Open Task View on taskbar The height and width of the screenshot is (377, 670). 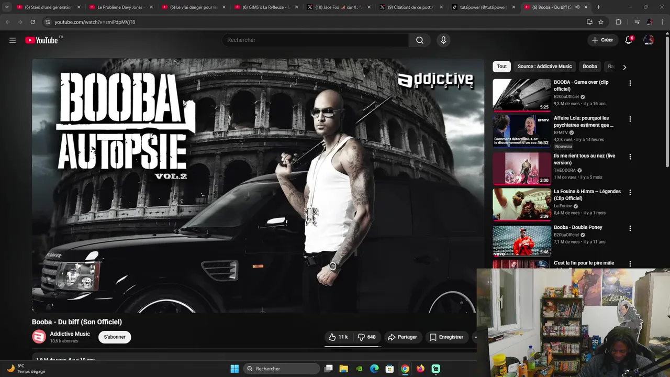click(329, 369)
